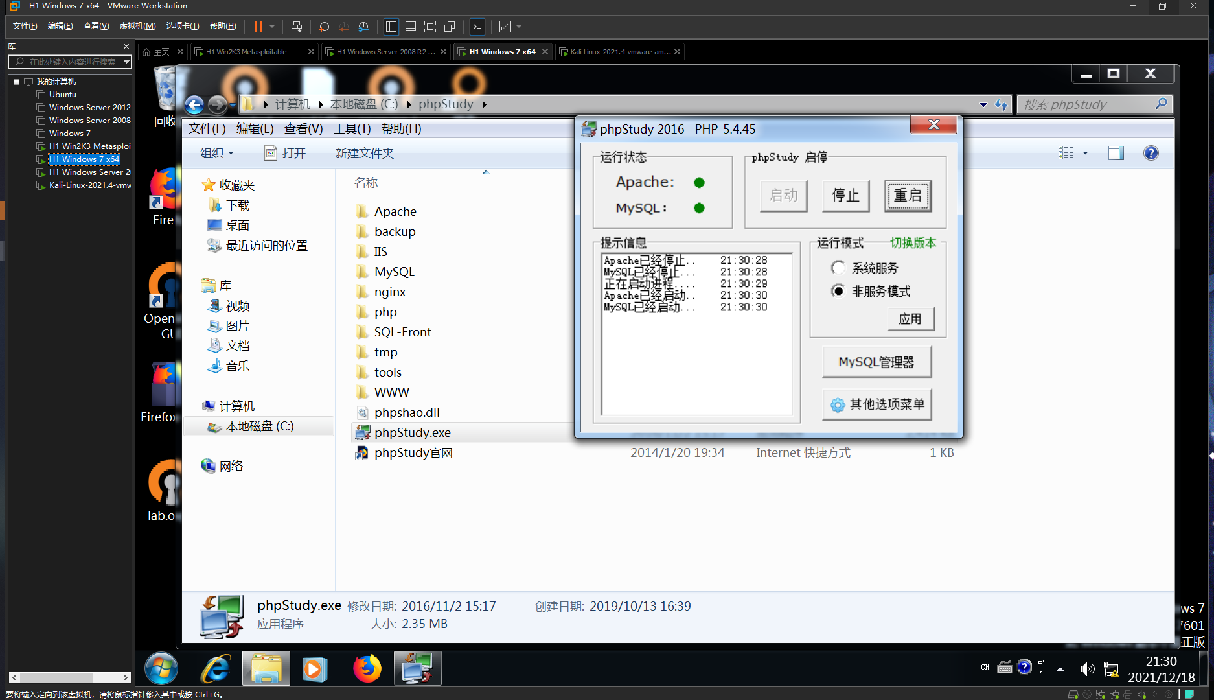Select the WWW folder in file list
Image resolution: width=1214 pixels, height=700 pixels.
(391, 392)
